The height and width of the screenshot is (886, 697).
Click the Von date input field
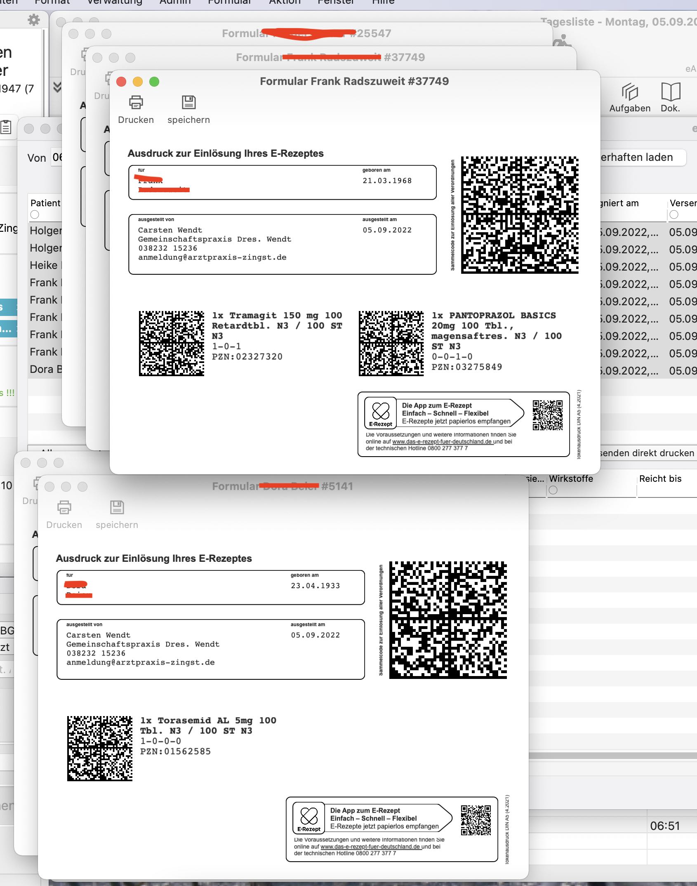click(57, 157)
